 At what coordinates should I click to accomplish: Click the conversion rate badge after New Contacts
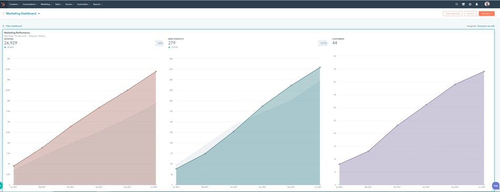tap(323, 43)
